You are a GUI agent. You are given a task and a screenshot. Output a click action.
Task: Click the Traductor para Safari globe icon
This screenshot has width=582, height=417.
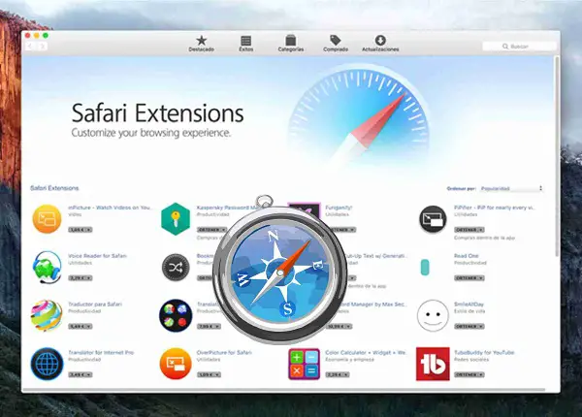[47, 315]
